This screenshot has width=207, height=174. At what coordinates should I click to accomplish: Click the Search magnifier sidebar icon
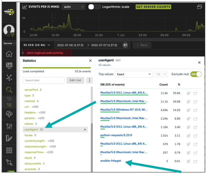point(9,90)
